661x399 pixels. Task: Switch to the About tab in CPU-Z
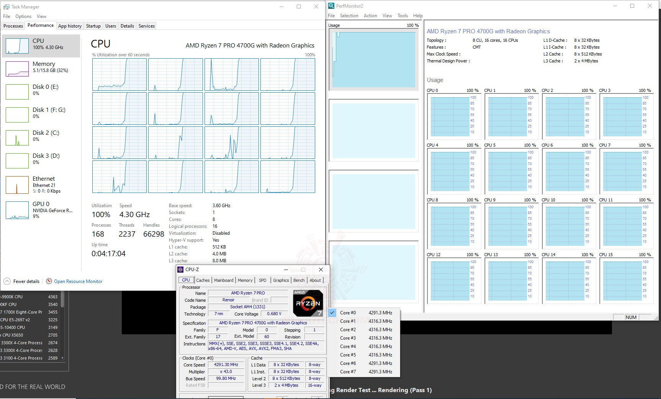tap(315, 280)
